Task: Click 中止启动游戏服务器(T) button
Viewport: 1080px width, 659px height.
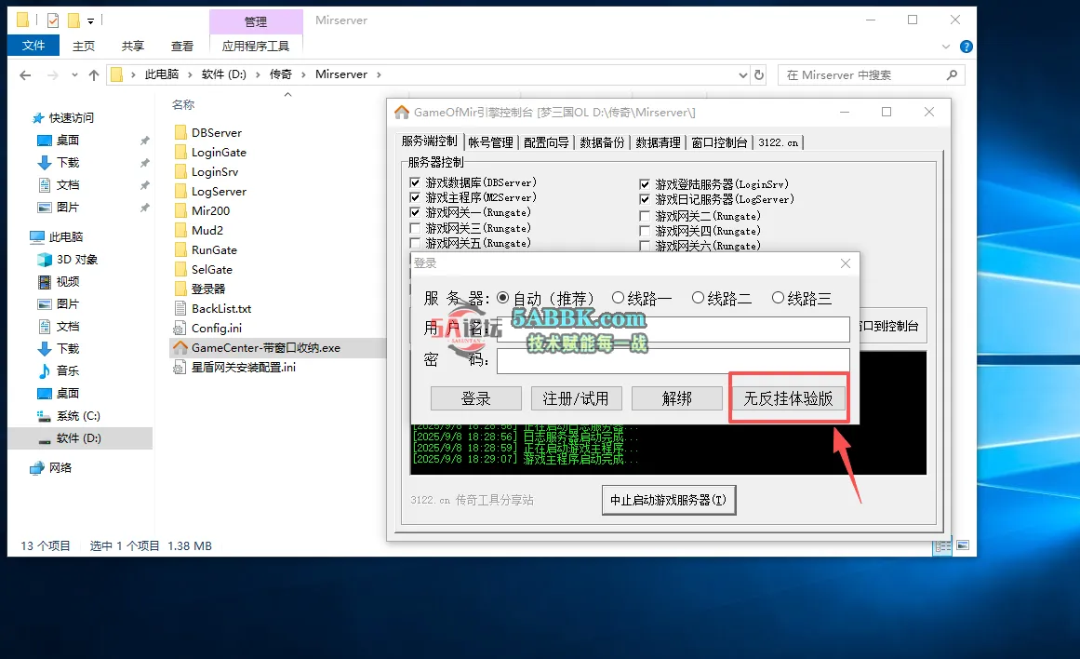Action: tap(669, 500)
